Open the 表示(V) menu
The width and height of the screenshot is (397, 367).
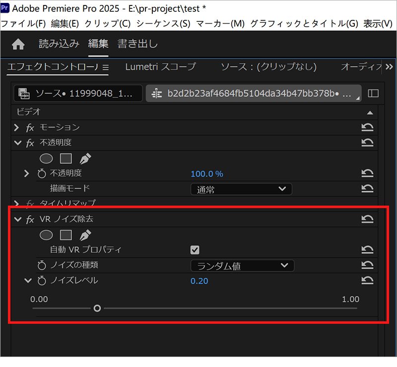pyautogui.click(x=378, y=23)
